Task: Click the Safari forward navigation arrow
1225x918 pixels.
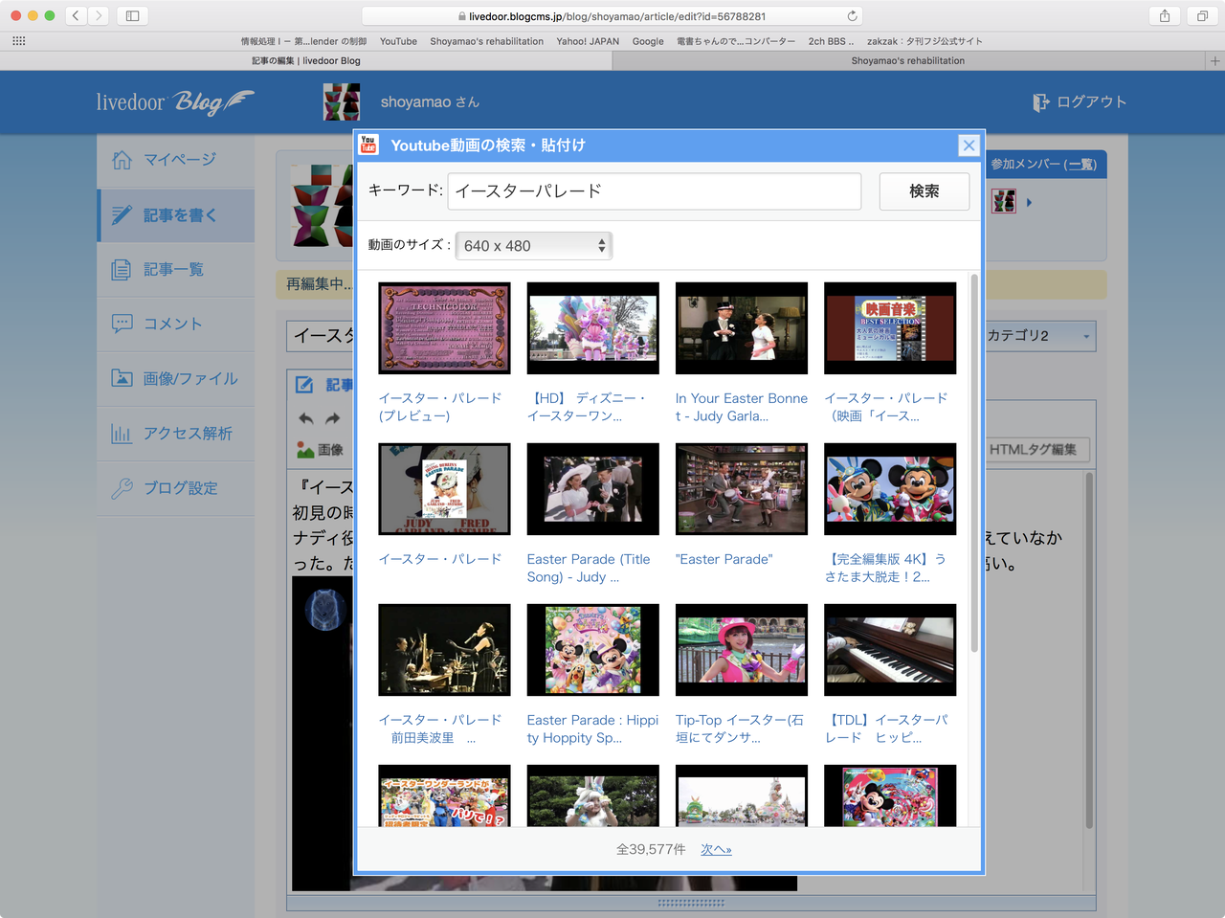Action: click(99, 16)
